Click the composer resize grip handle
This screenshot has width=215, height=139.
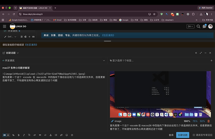point(107,41)
